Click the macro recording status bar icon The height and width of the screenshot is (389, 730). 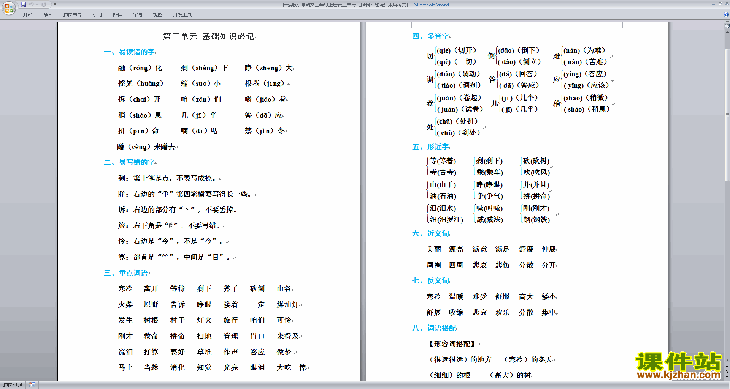32,385
